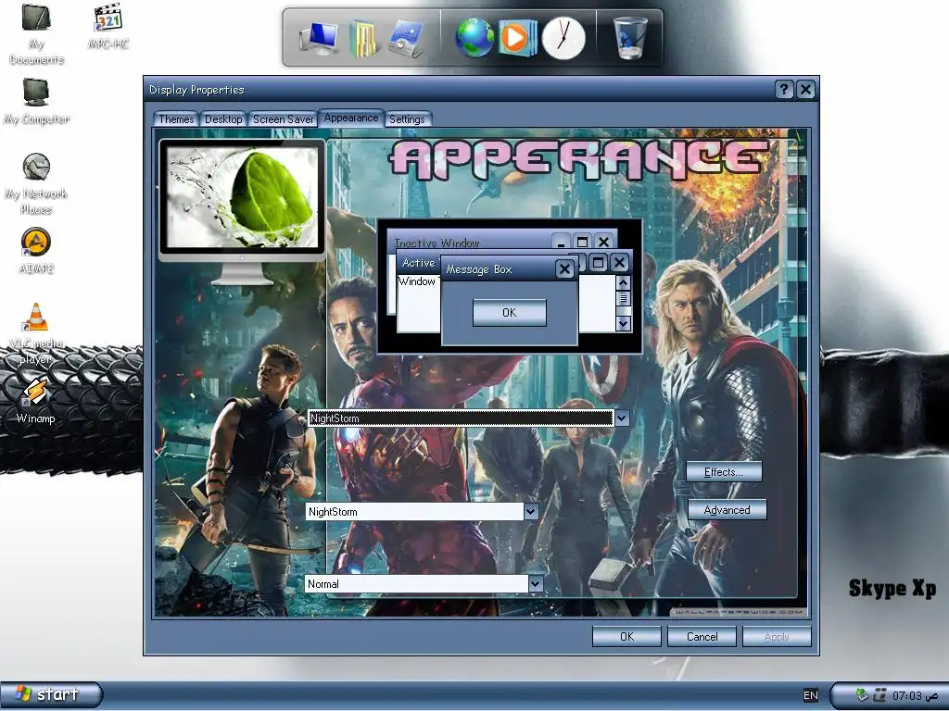Expand the Normal font size dropdown
This screenshot has width=949, height=711.
[535, 583]
